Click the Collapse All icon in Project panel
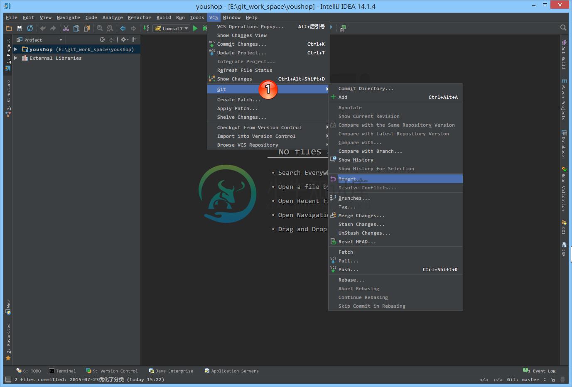The width and height of the screenshot is (572, 387). click(111, 39)
